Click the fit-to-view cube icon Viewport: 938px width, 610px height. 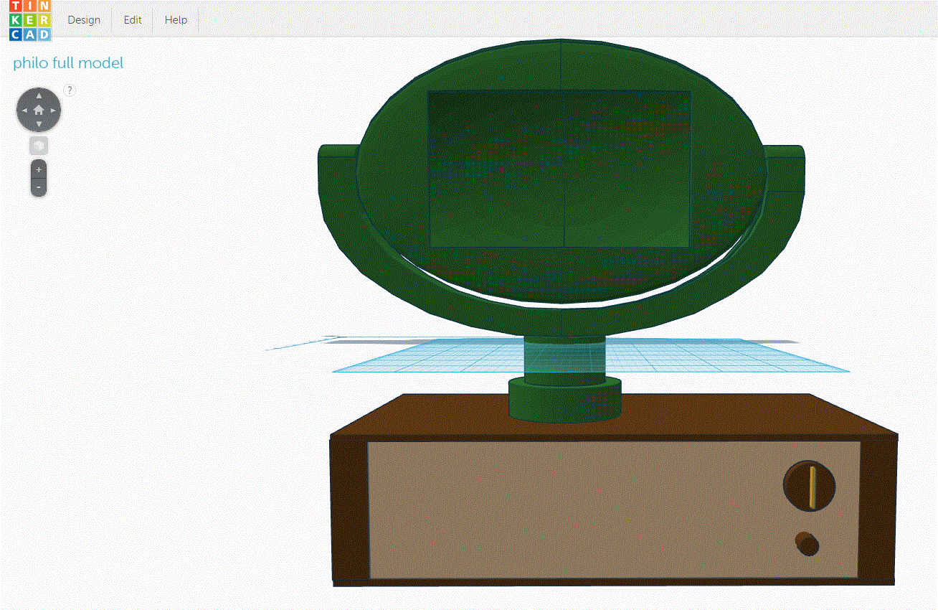(39, 146)
